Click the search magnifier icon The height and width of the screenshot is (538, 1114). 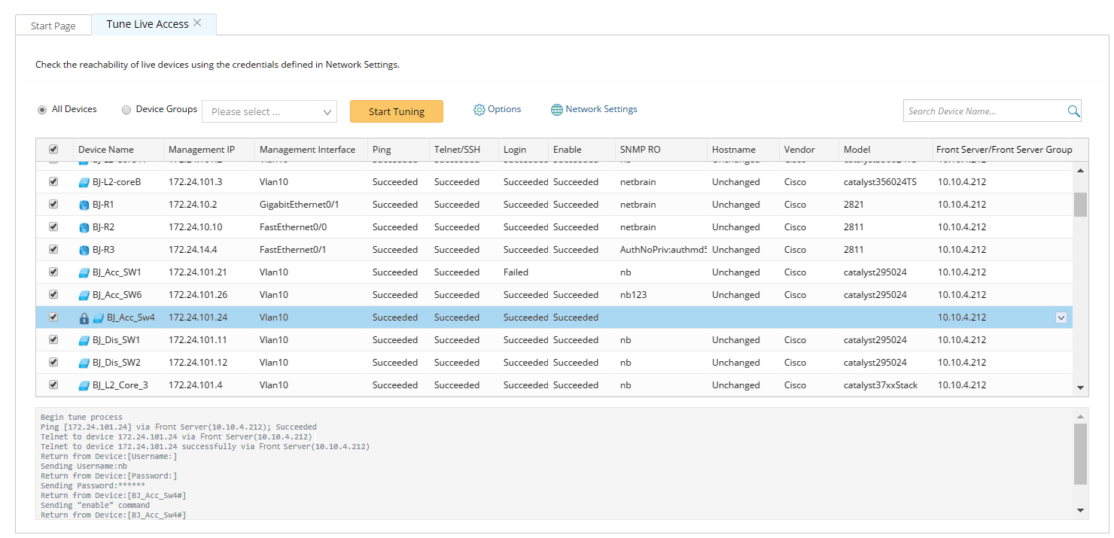coord(1073,111)
